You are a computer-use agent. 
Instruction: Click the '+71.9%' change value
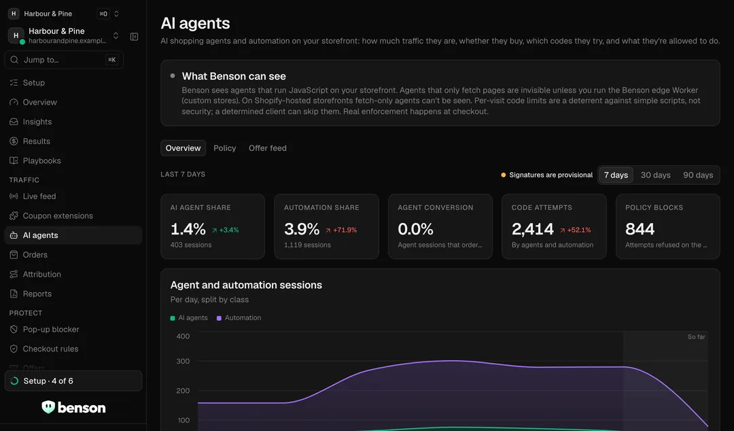point(345,230)
